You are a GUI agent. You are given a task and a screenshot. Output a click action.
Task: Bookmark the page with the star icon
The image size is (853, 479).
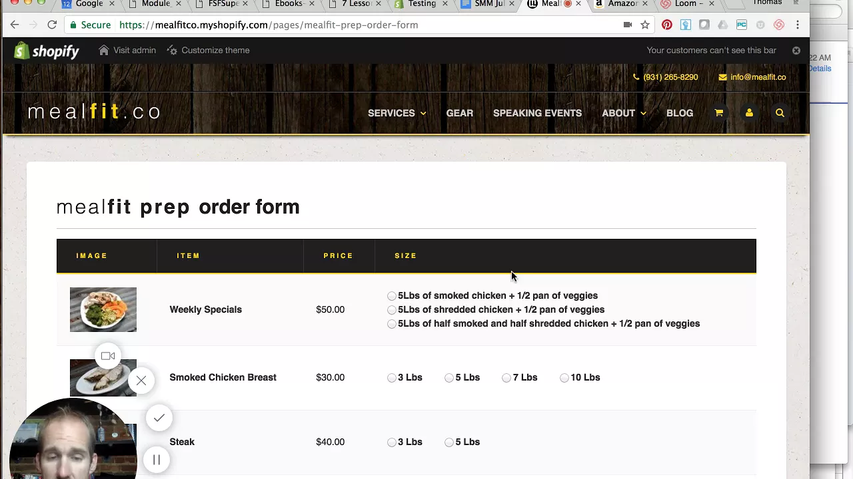tap(645, 25)
